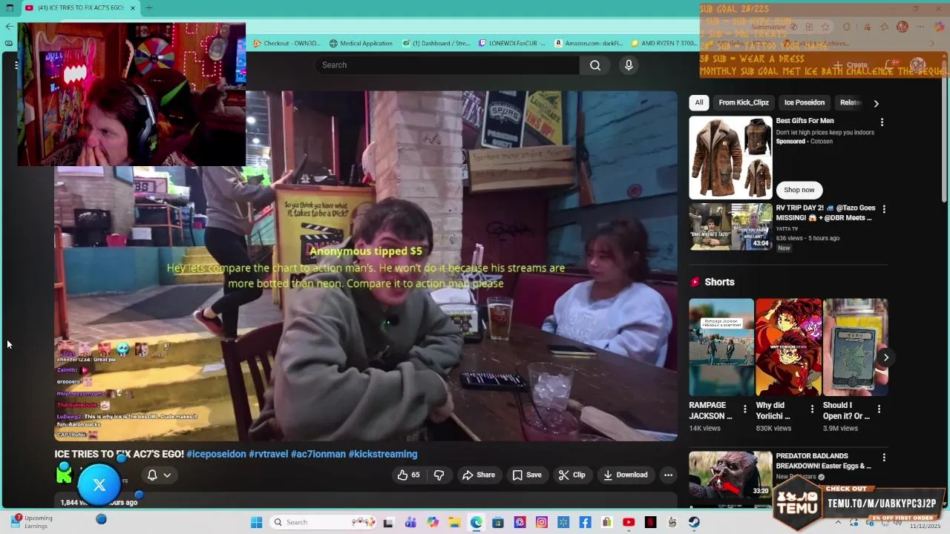Open Windows Start menu
This screenshot has width=950, height=534.
pos(256,522)
